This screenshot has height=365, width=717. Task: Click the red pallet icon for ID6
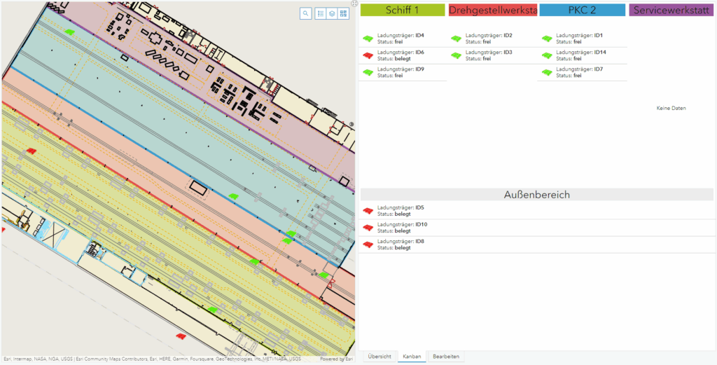tap(368, 55)
